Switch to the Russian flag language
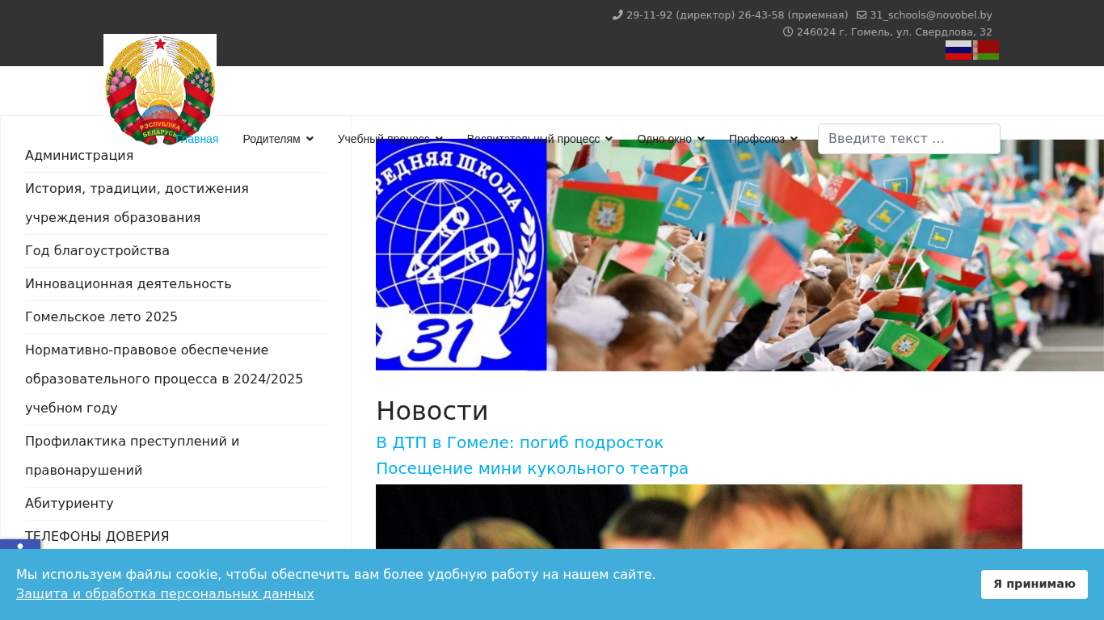Viewport: 1104px width, 620px height. [959, 50]
